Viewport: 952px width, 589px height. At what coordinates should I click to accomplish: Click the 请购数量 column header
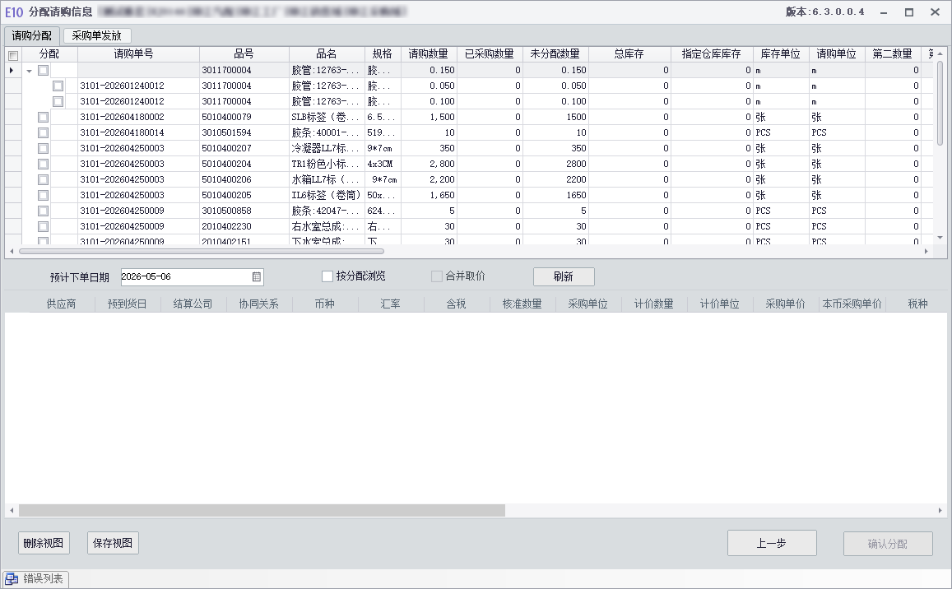tap(429, 54)
